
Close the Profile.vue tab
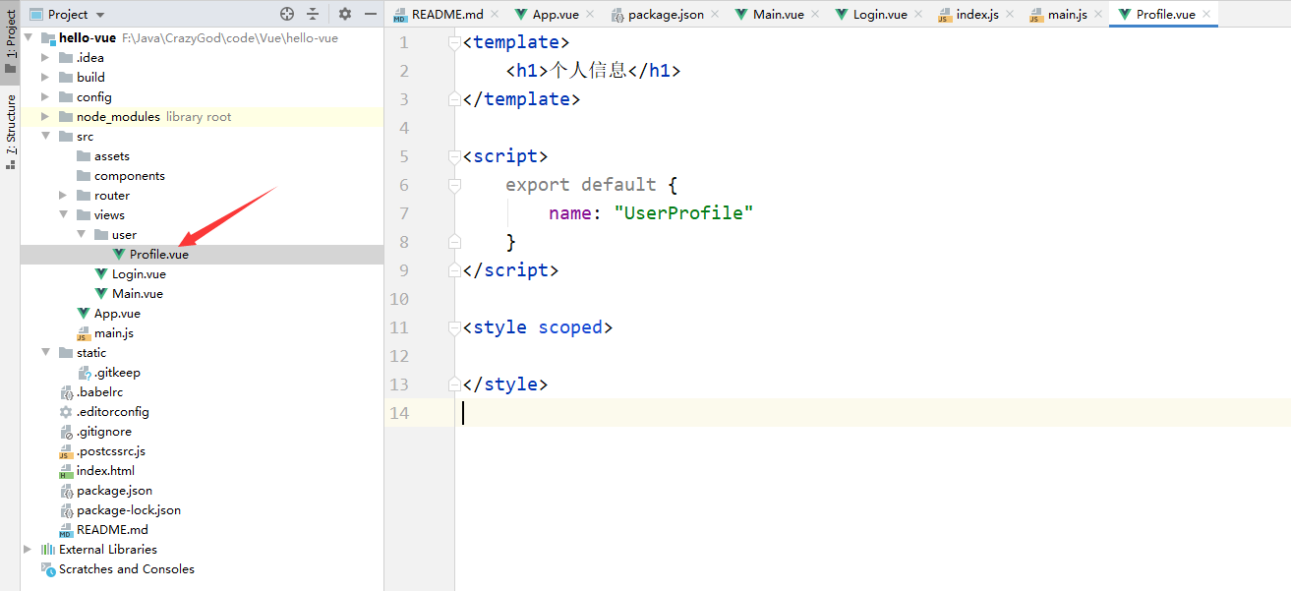[1205, 14]
